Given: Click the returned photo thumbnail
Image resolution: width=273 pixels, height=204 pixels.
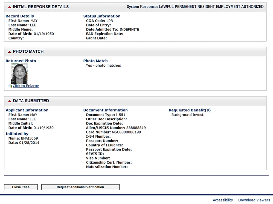Looking at the screenshot, I should pyautogui.click(x=19, y=74).
